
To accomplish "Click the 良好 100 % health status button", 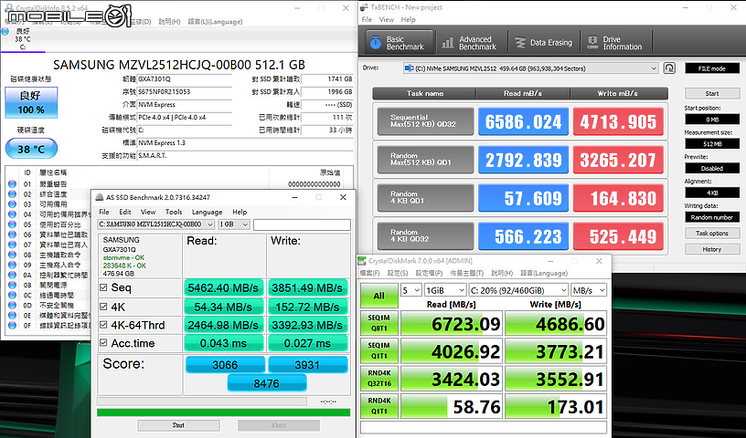I will click(x=31, y=102).
